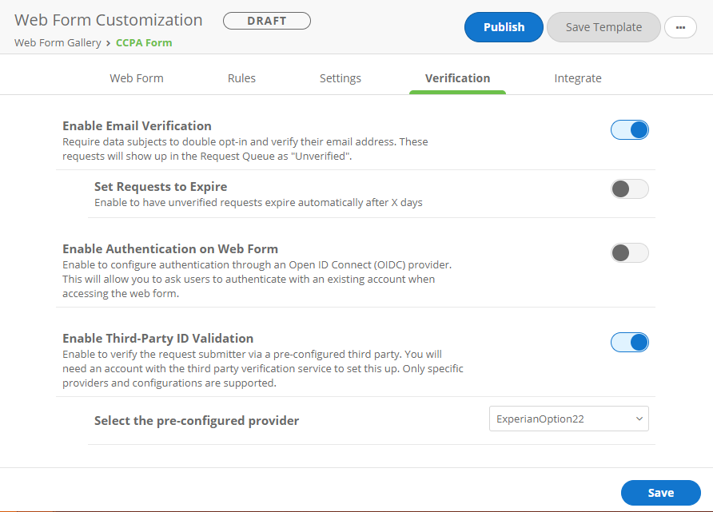This screenshot has width=713, height=512.
Task: Click the blue Publish button
Action: coord(504,27)
